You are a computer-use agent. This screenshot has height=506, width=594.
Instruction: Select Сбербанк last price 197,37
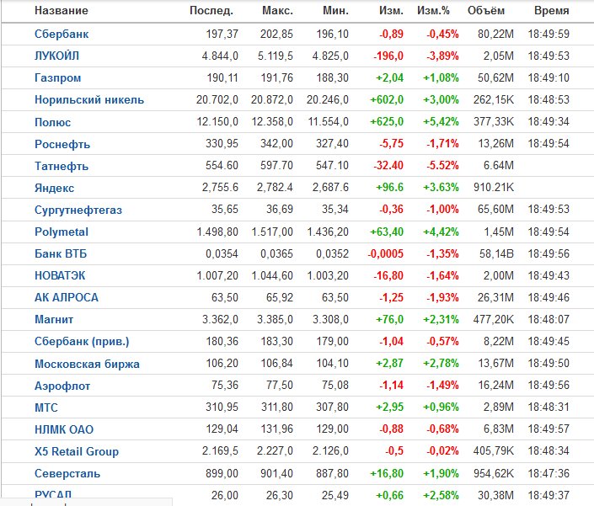(x=222, y=34)
